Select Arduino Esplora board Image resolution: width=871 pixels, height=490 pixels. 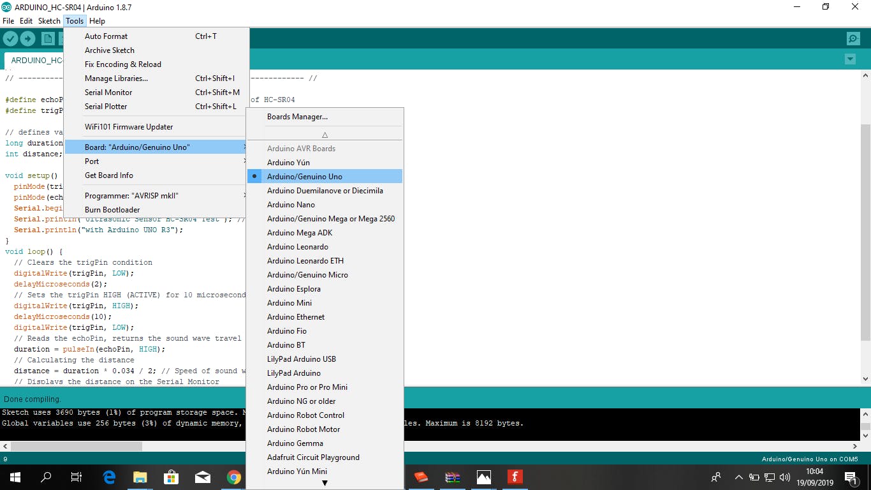325,289
